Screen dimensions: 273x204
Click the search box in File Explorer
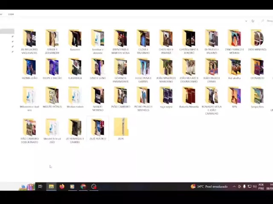tap(267, 21)
